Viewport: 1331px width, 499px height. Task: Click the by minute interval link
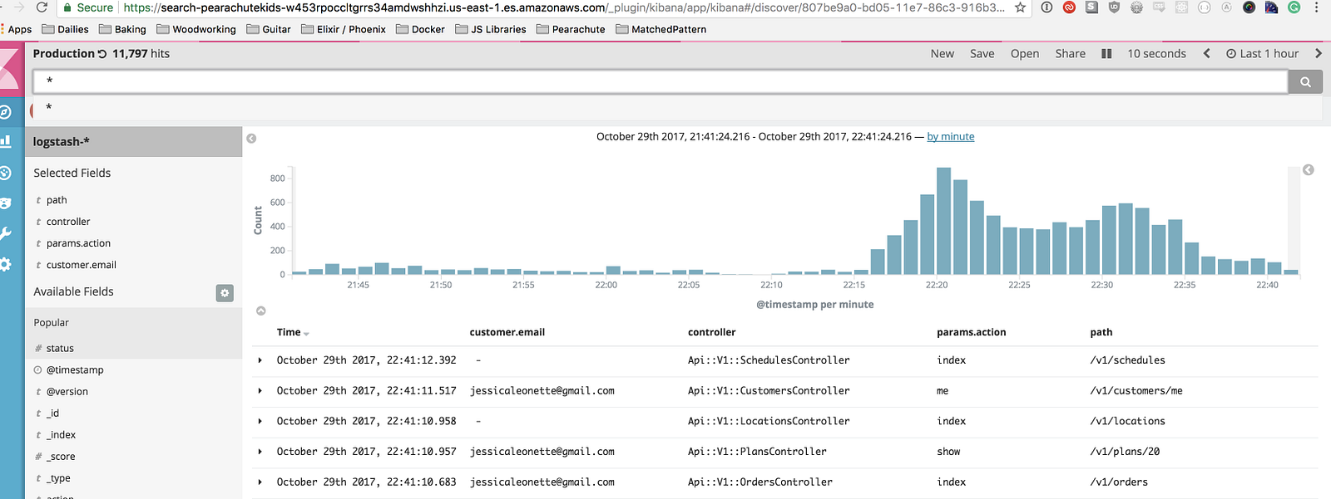951,137
